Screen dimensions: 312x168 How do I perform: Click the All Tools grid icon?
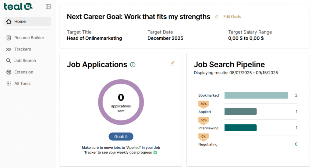click(9, 84)
